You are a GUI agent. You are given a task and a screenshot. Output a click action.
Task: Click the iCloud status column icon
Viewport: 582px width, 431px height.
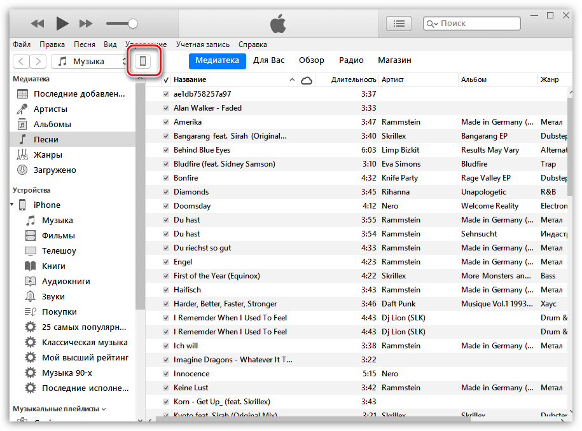tap(306, 80)
